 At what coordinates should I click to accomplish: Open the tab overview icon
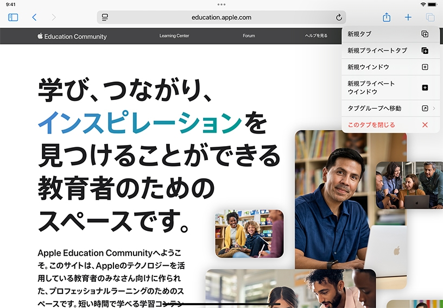430,17
